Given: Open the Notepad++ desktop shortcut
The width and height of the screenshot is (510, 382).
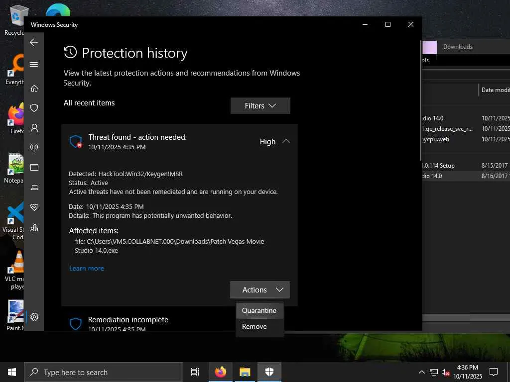Looking at the screenshot, I should click(14, 168).
